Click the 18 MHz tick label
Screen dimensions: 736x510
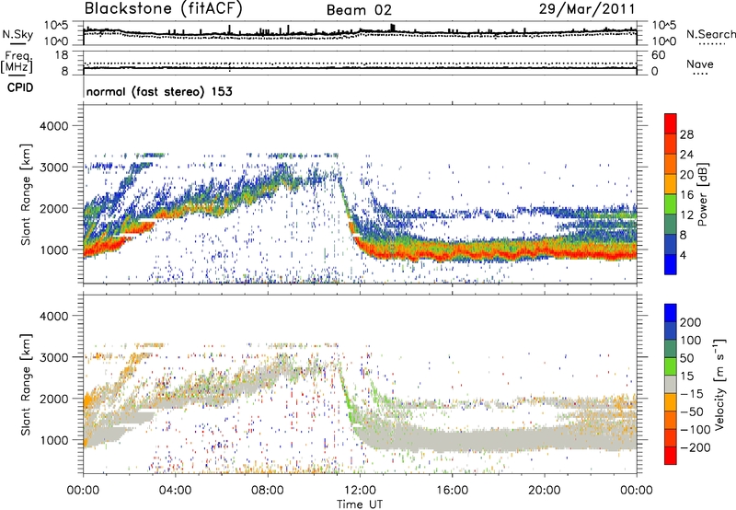click(x=62, y=55)
